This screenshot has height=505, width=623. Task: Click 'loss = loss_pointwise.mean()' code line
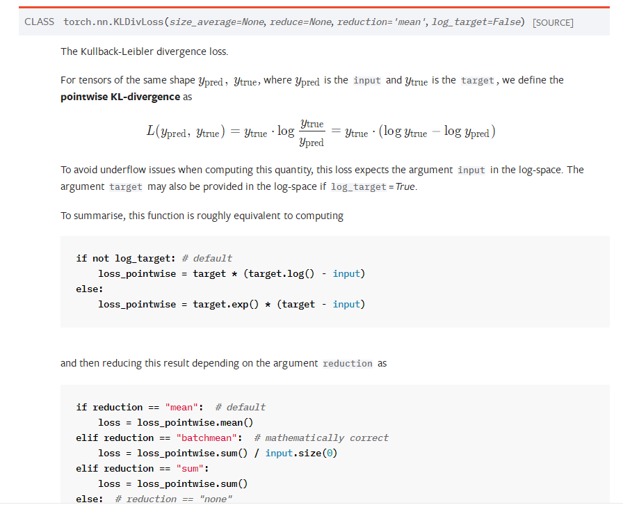(176, 422)
